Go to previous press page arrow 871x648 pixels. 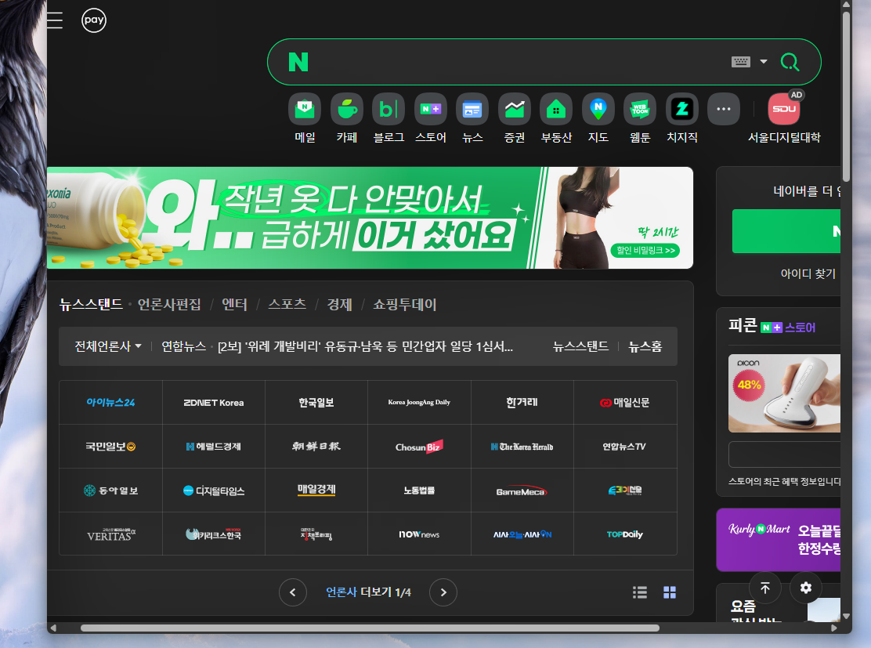click(x=293, y=592)
